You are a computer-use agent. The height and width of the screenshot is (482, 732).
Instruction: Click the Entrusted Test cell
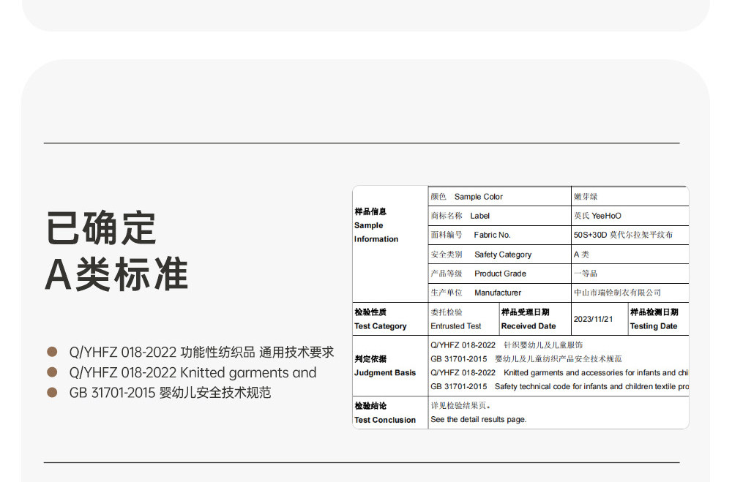(463, 319)
